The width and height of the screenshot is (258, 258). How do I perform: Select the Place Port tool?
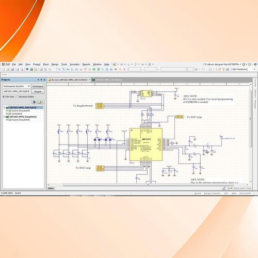click(116, 69)
